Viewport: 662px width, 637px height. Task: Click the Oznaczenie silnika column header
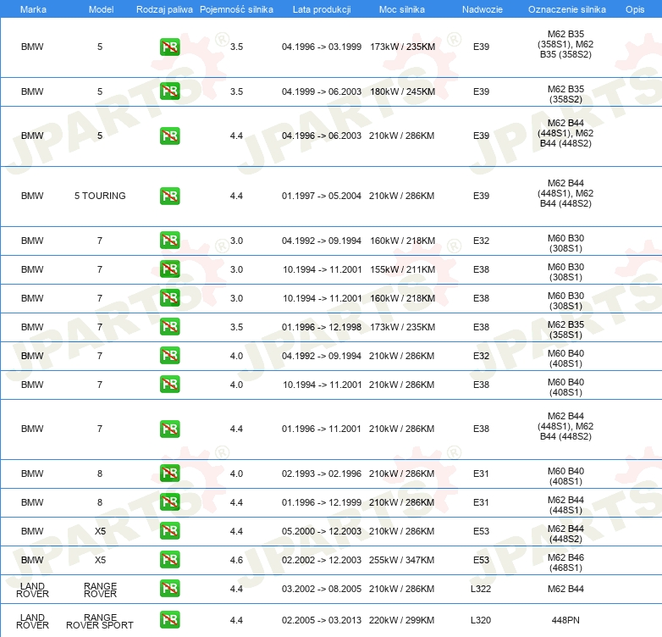566,8
